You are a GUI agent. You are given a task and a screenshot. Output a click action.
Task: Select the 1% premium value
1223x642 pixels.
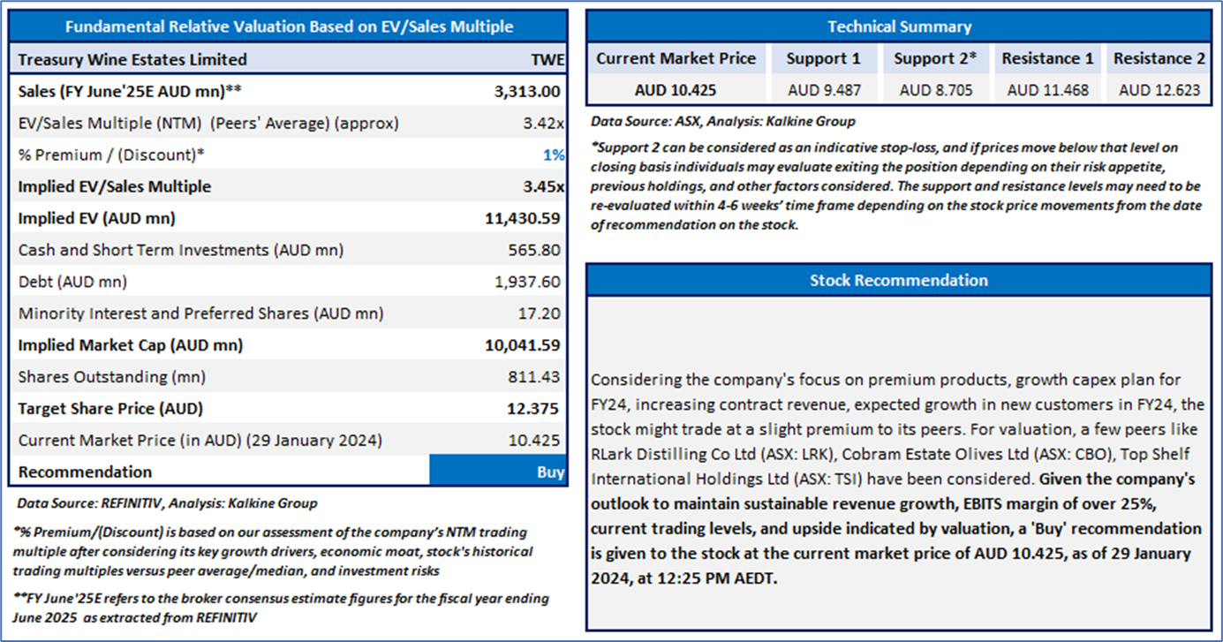(553, 155)
